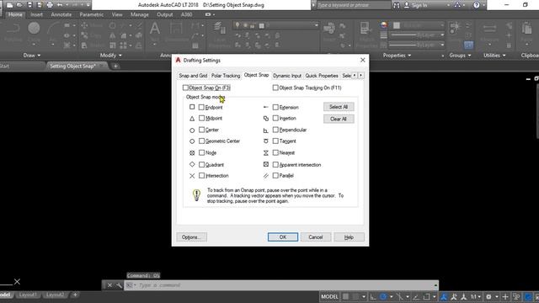Check the Nearest snap mode checkbox
The image size is (539, 303).
pyautogui.click(x=275, y=152)
